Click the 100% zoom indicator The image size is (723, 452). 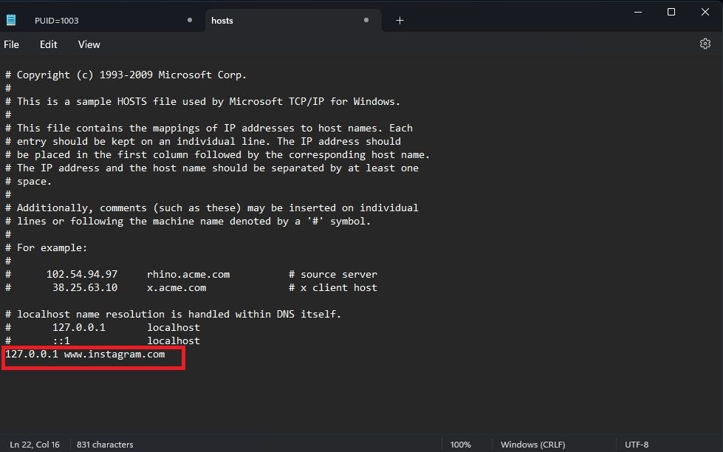pyautogui.click(x=460, y=444)
